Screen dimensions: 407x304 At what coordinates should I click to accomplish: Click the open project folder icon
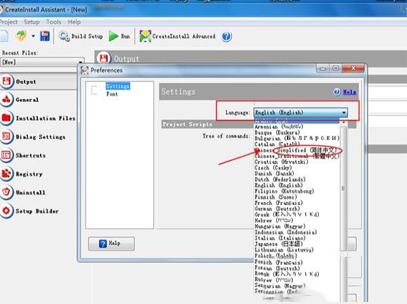click(21, 36)
